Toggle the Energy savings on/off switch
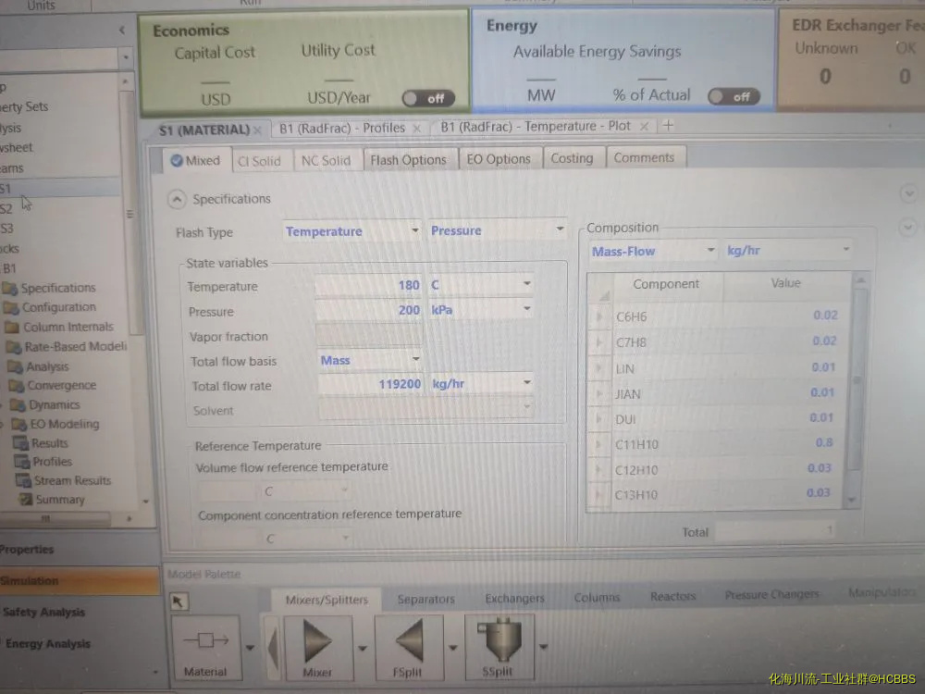Screen dimensions: 925x694 (734, 96)
